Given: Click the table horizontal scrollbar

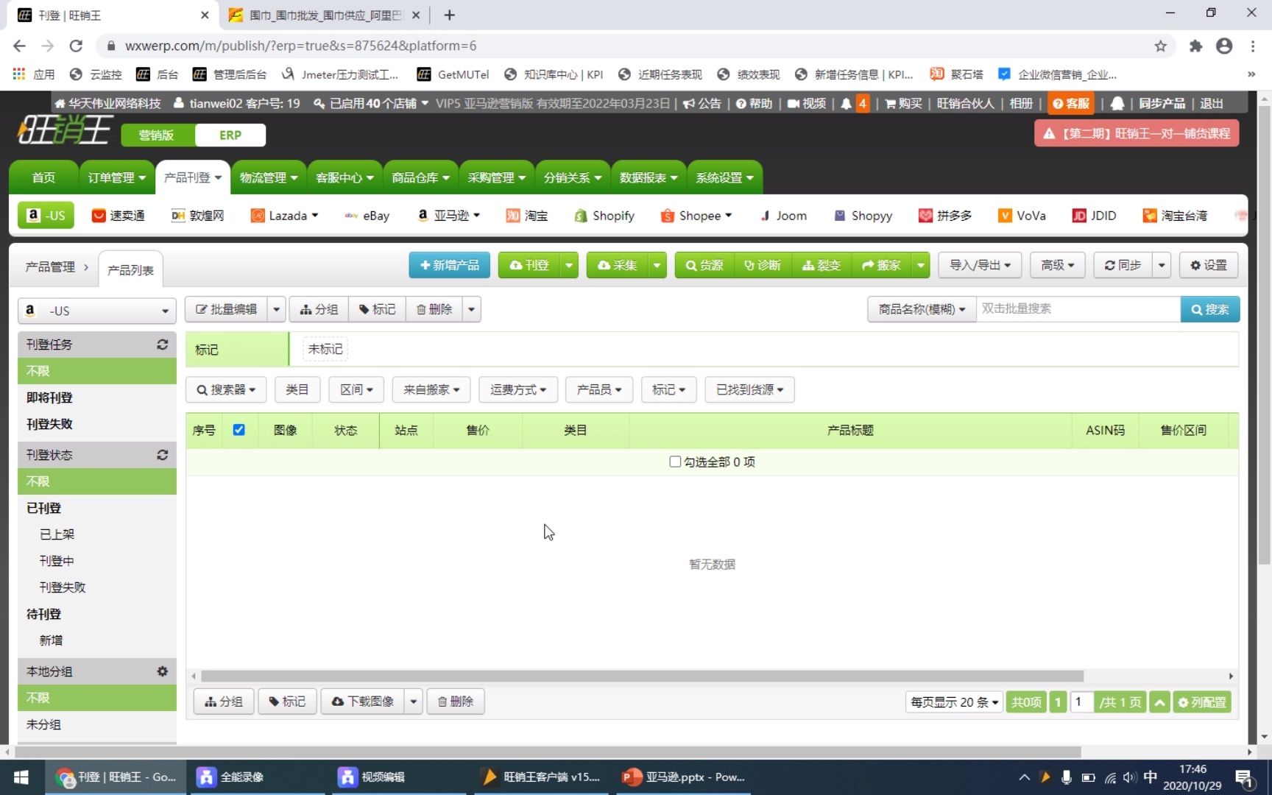Looking at the screenshot, I should pos(642,676).
